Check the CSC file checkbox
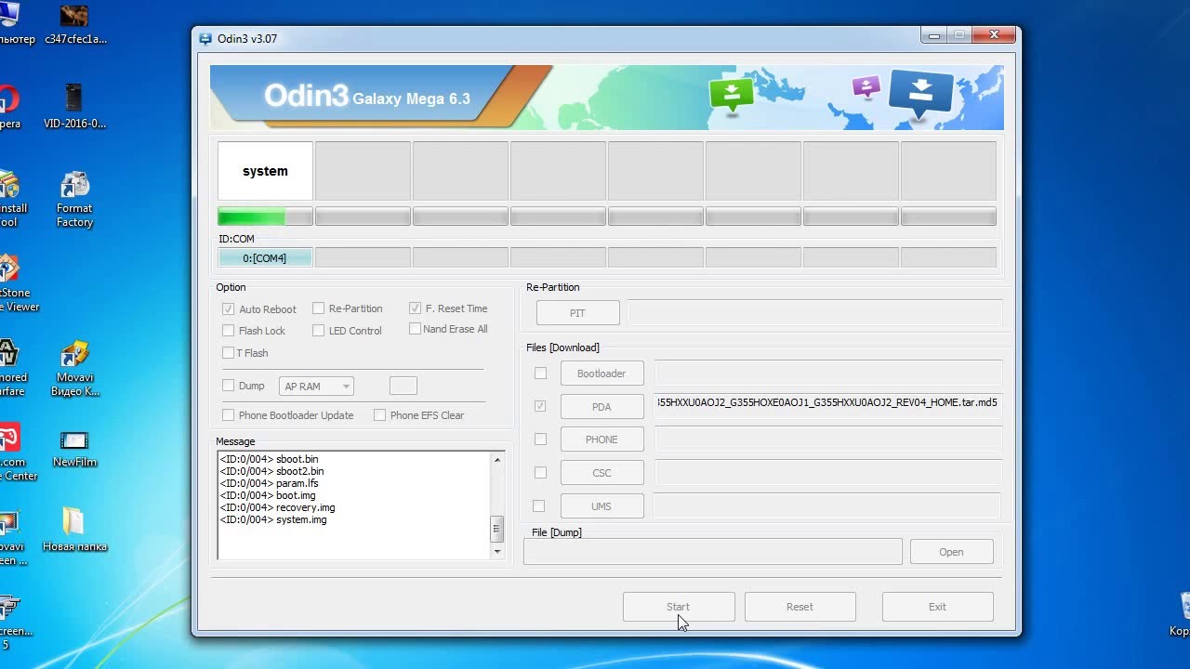 [540, 473]
